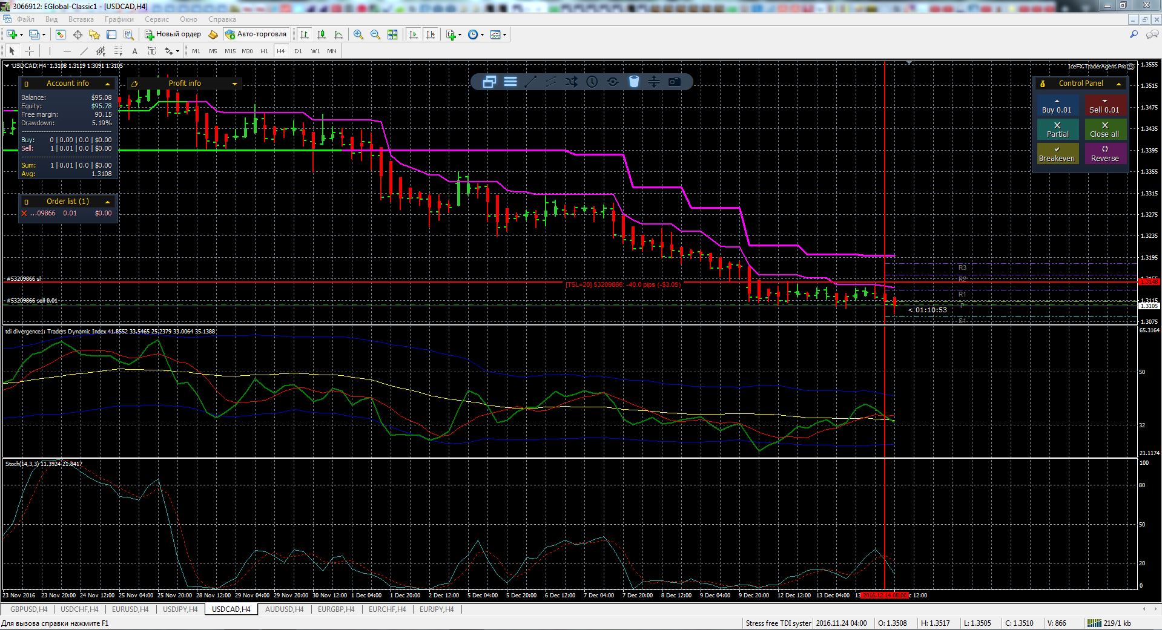Open the Графики menu
The image size is (1162, 630).
point(119,19)
